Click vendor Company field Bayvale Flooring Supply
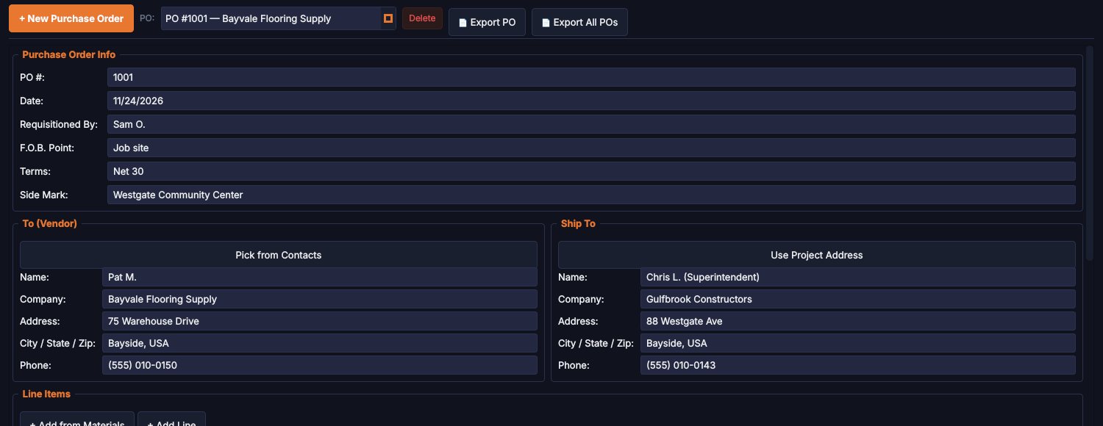1103x426 pixels. coord(320,299)
